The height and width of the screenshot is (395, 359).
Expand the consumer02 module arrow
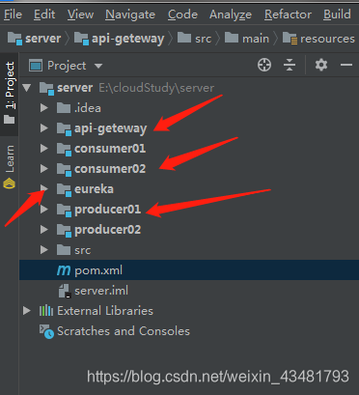click(44, 169)
